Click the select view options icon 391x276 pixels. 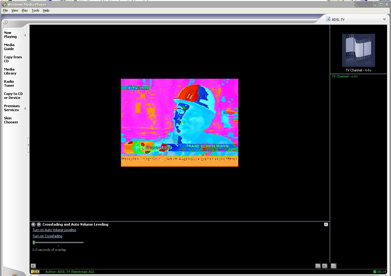33,266
